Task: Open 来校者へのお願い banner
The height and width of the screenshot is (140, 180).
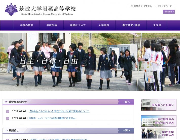Action: (159, 105)
